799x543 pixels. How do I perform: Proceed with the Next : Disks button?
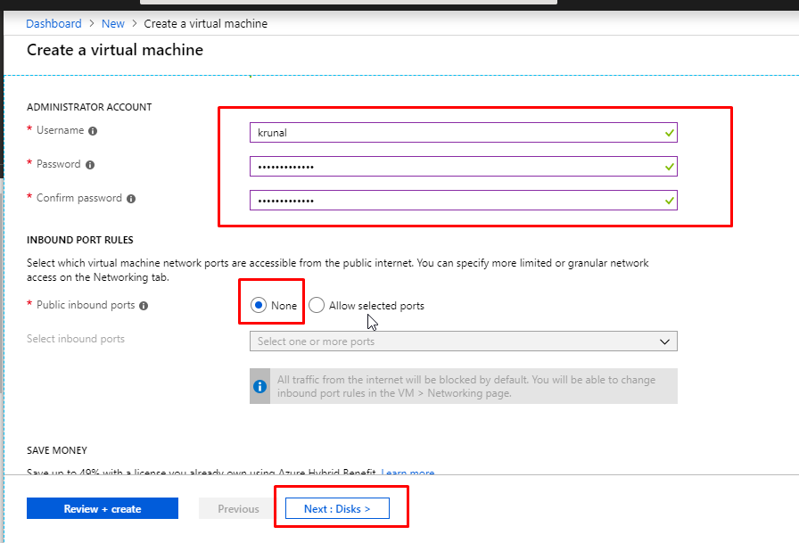click(x=337, y=509)
